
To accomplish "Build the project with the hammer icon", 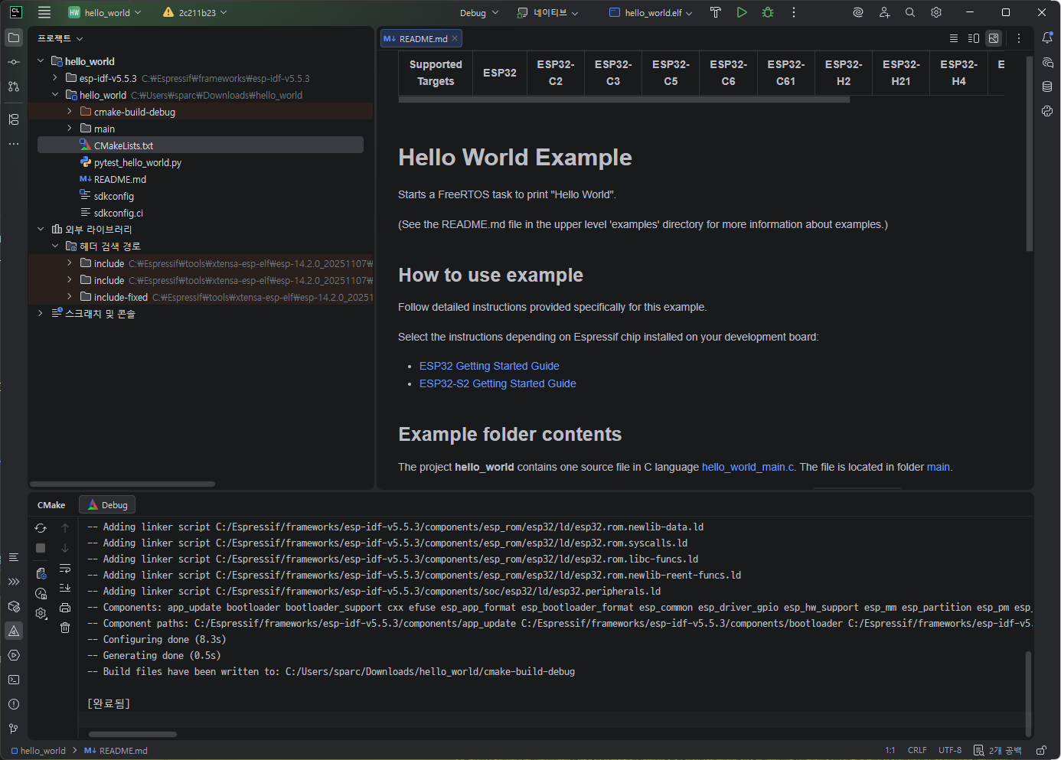I will (715, 12).
